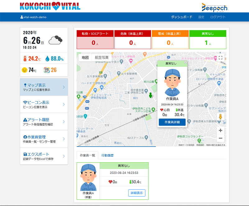Open アラート履歴 in the sidebar
Image resolution: width=249 pixels, height=206 pixels.
(x=44, y=122)
